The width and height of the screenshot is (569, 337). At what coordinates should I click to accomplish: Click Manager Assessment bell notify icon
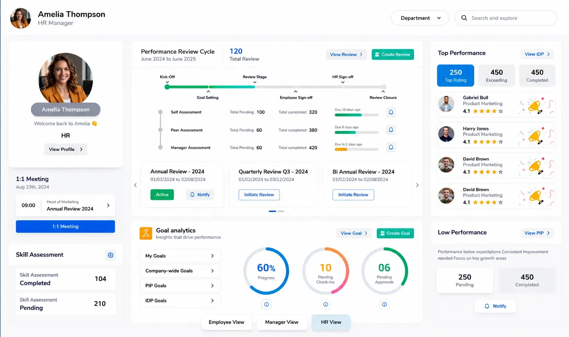click(x=391, y=147)
